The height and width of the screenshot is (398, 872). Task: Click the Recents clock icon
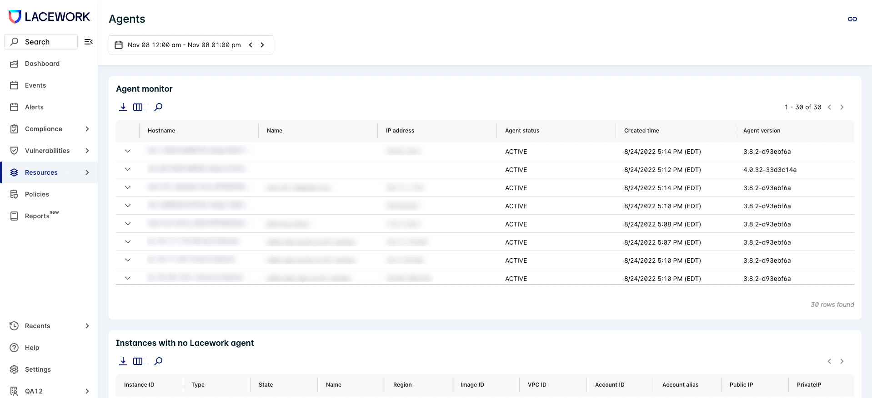coord(14,326)
